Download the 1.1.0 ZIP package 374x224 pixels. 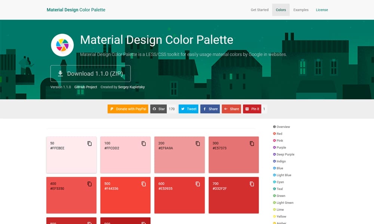point(91,73)
